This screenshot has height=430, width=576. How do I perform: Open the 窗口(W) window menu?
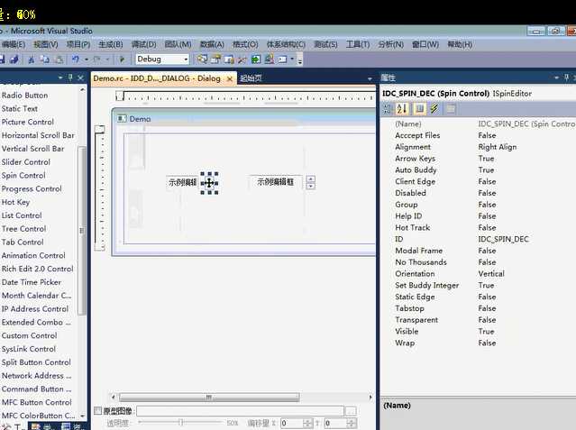[425, 44]
